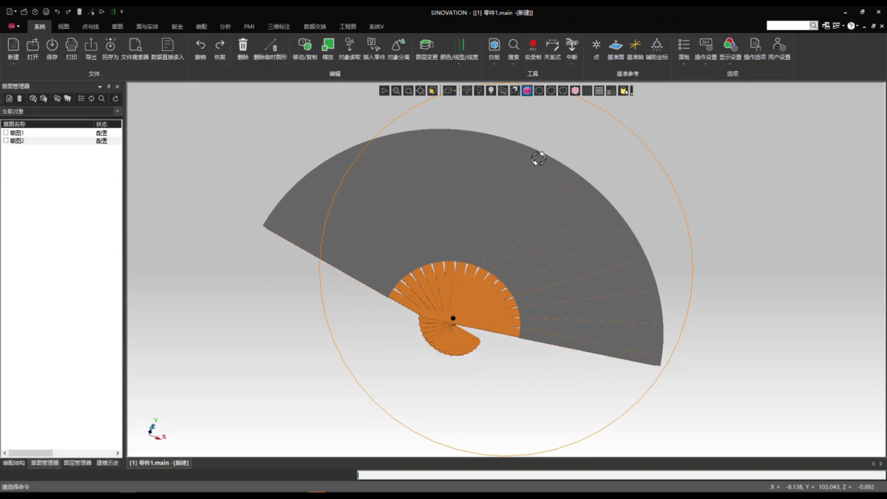Expand the 中断 dropdown

(x=572, y=64)
